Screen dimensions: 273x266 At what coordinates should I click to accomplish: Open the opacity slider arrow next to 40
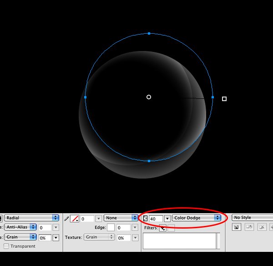[x=167, y=219]
